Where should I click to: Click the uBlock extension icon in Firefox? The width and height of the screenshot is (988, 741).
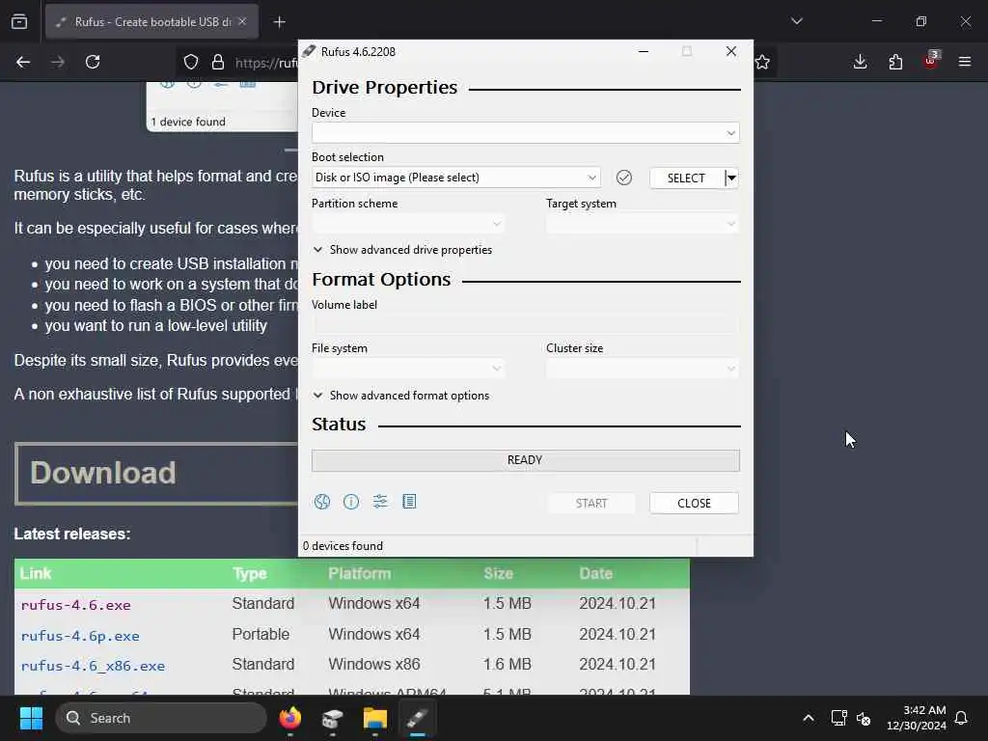pyautogui.click(x=931, y=61)
